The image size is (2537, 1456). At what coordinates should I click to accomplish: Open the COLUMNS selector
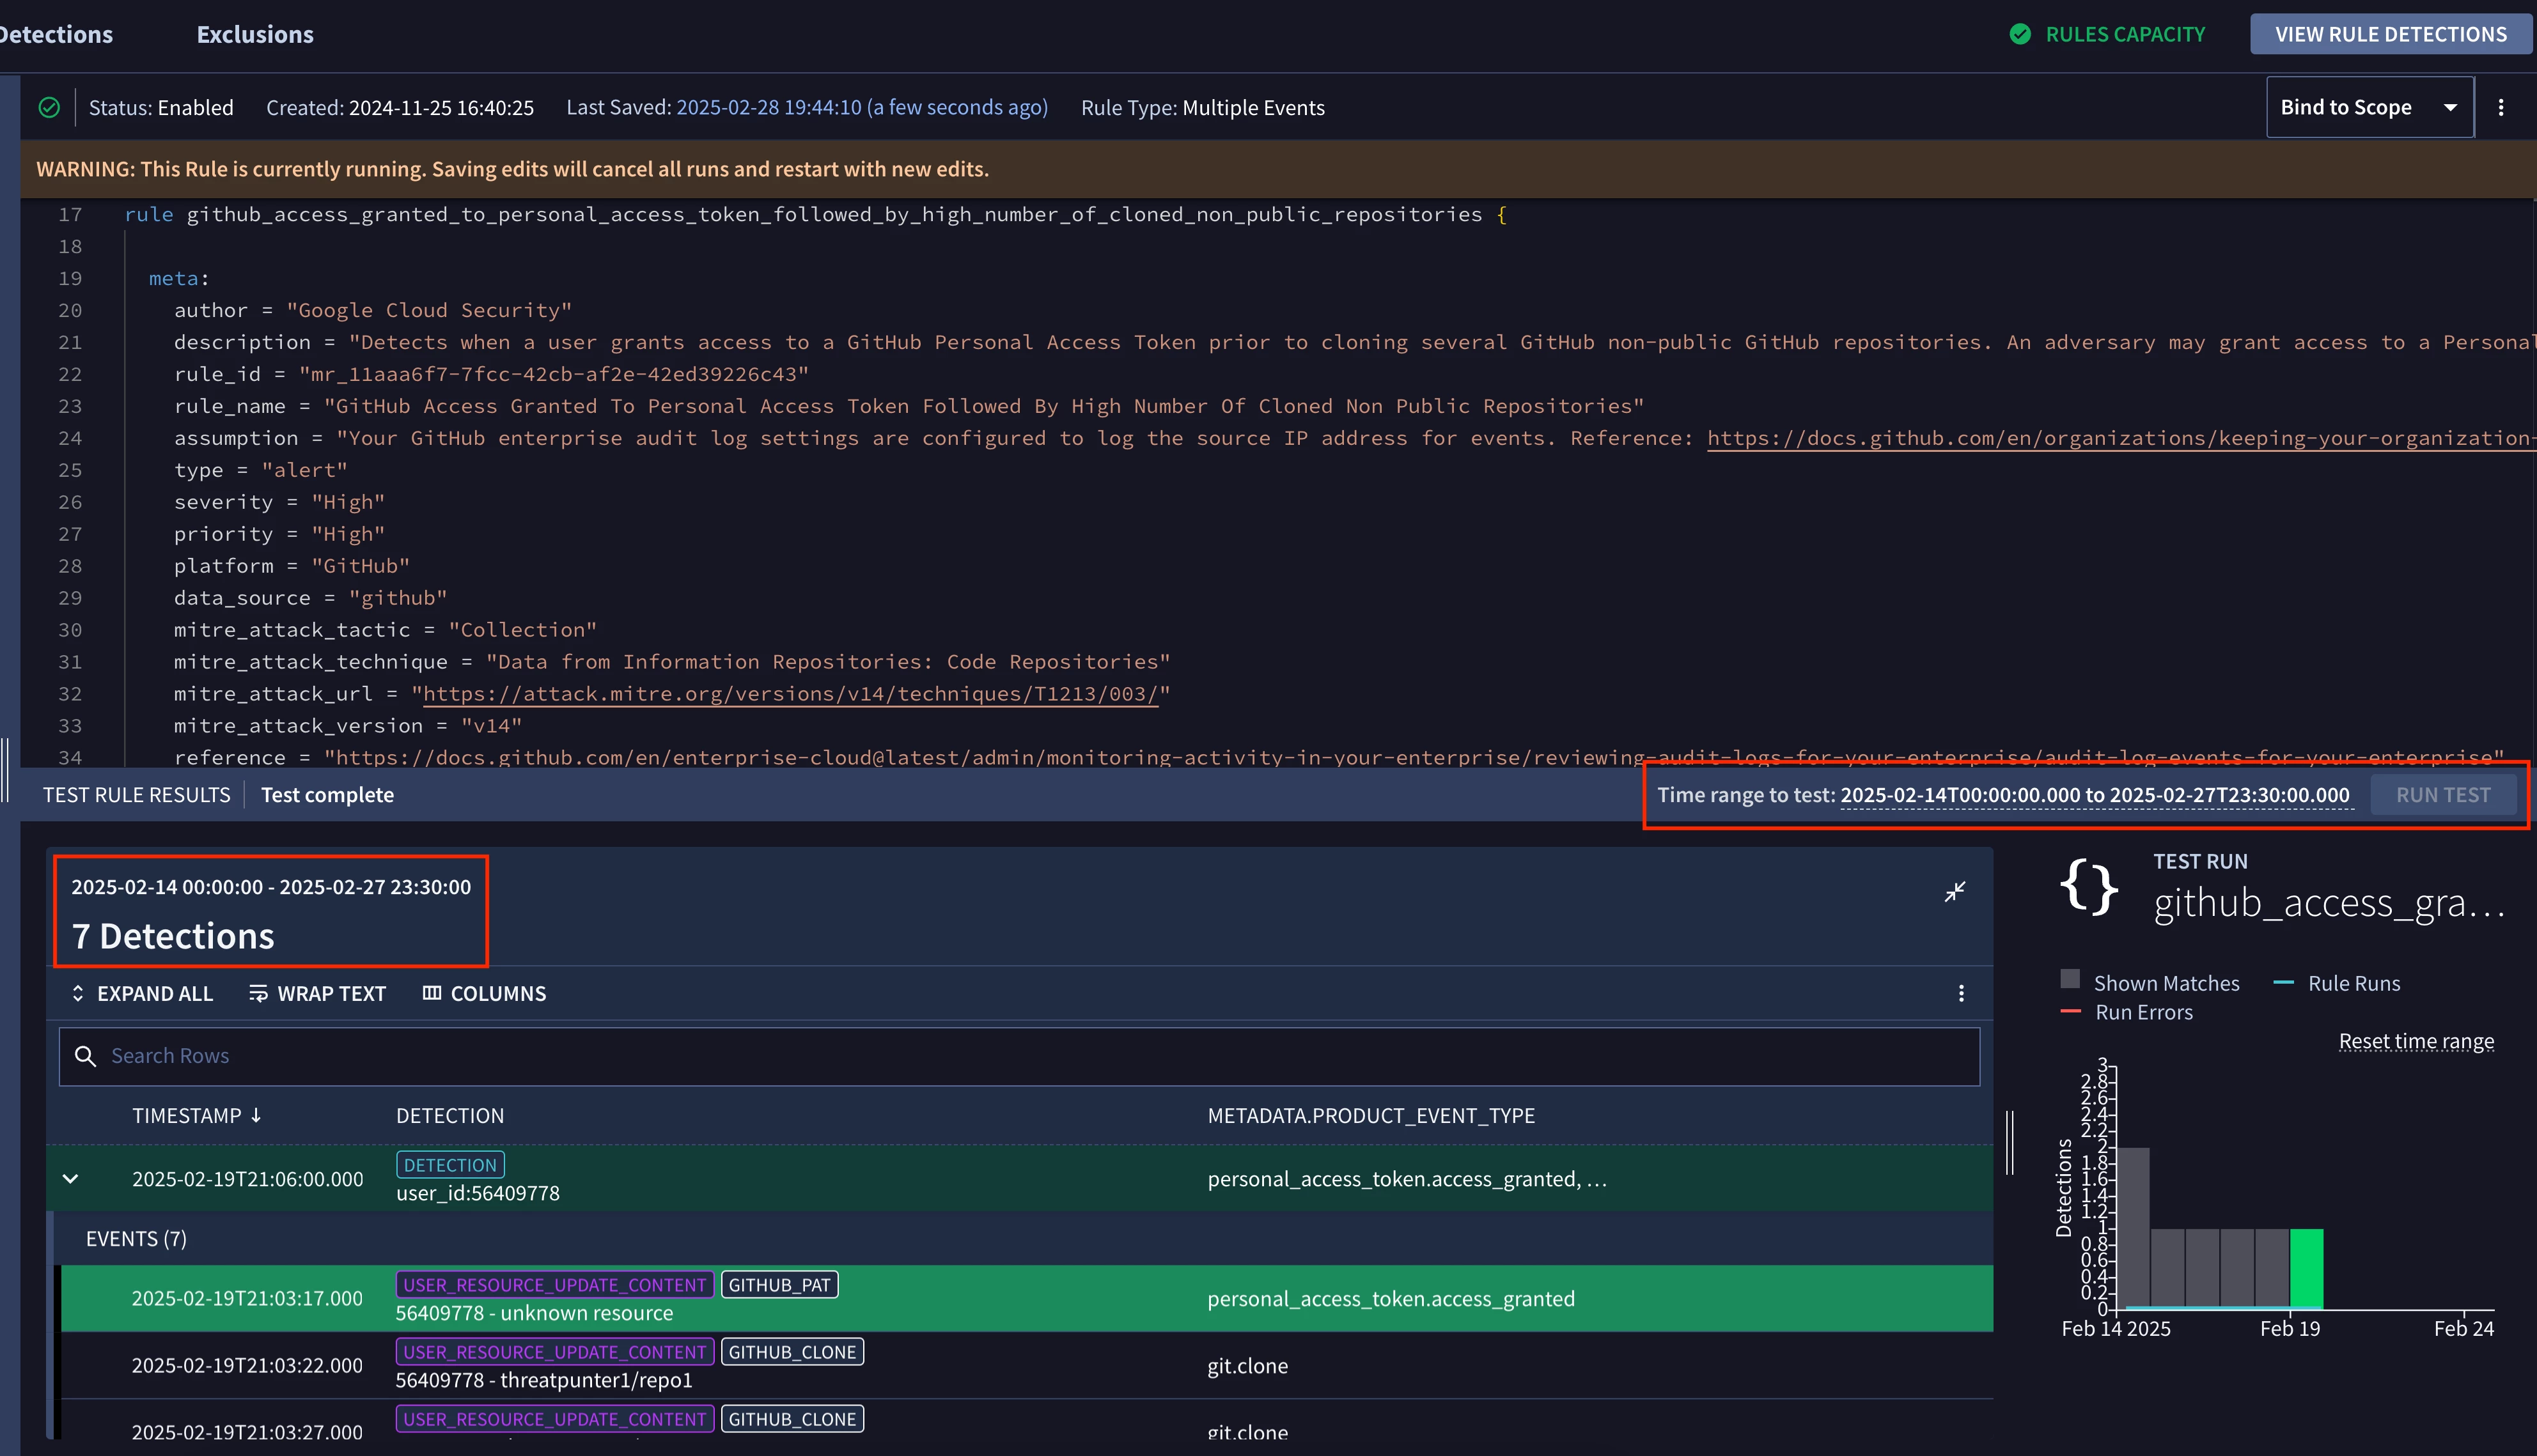(x=484, y=993)
